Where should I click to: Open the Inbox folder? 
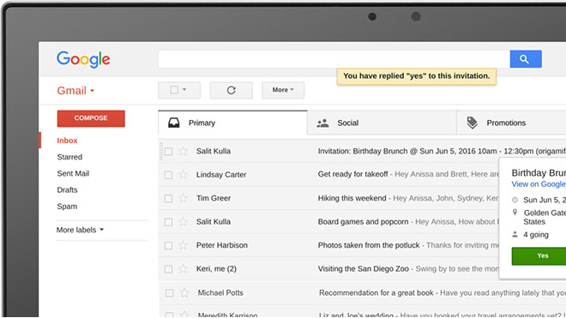point(67,141)
